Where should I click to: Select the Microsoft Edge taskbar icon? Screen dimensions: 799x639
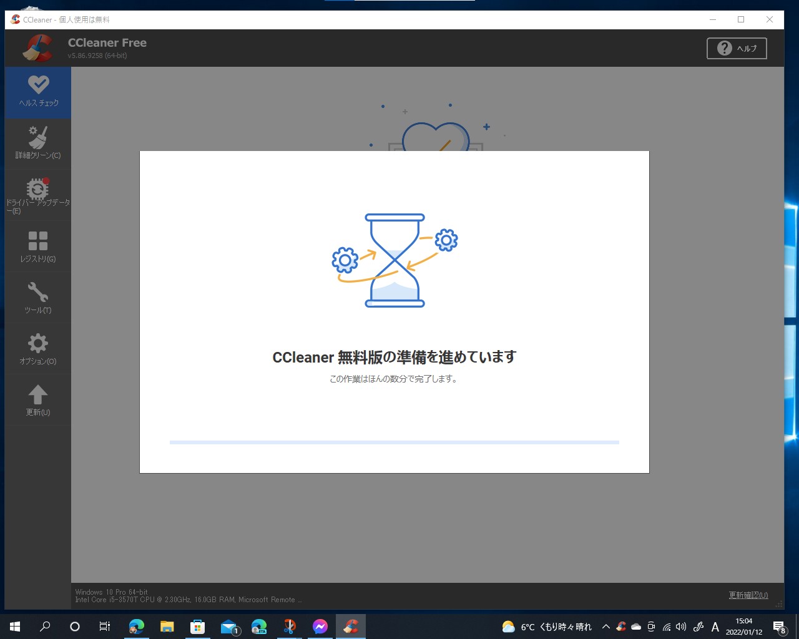[x=136, y=626]
